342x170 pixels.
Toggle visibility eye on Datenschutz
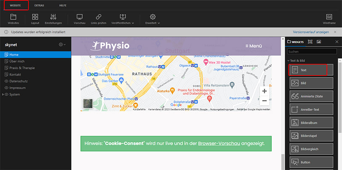pos(6,81)
